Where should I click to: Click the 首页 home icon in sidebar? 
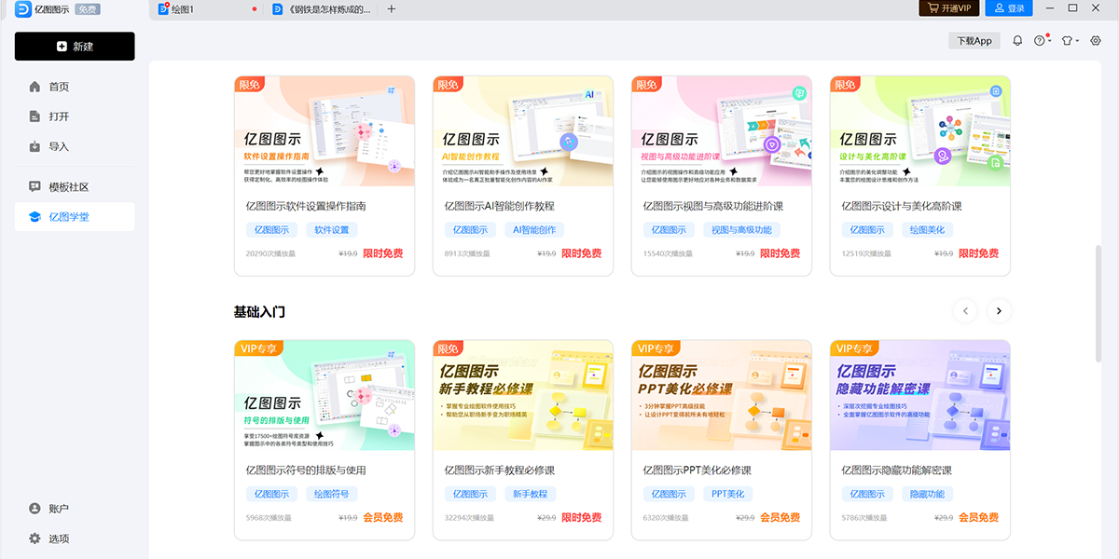point(35,87)
